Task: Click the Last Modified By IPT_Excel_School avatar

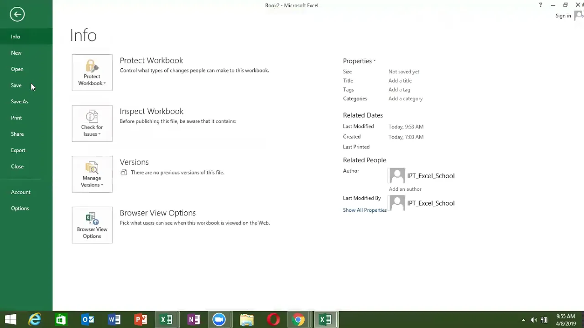Action: (397, 203)
